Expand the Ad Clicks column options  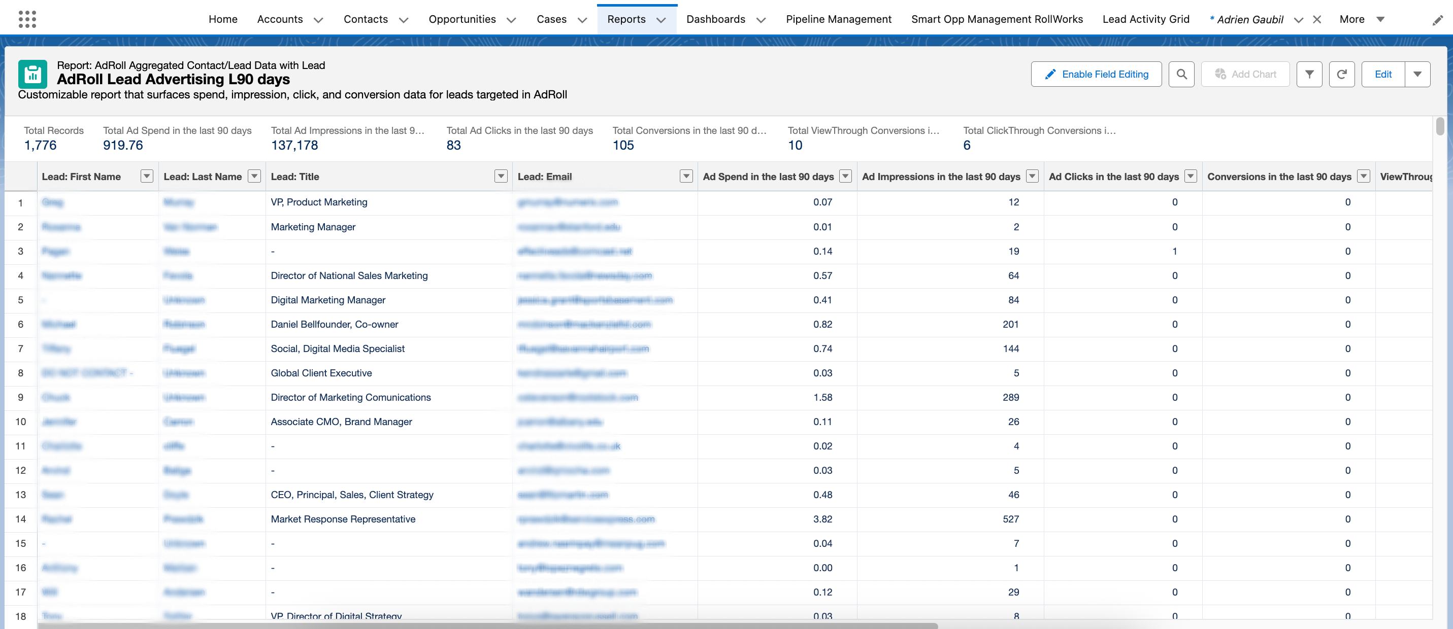coord(1190,177)
